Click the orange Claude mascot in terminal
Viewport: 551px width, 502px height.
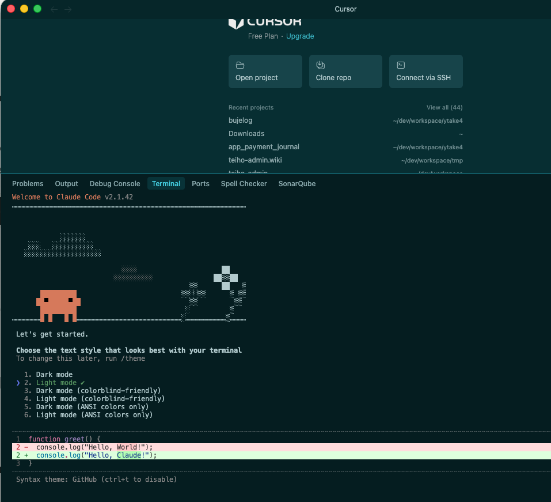point(58,305)
